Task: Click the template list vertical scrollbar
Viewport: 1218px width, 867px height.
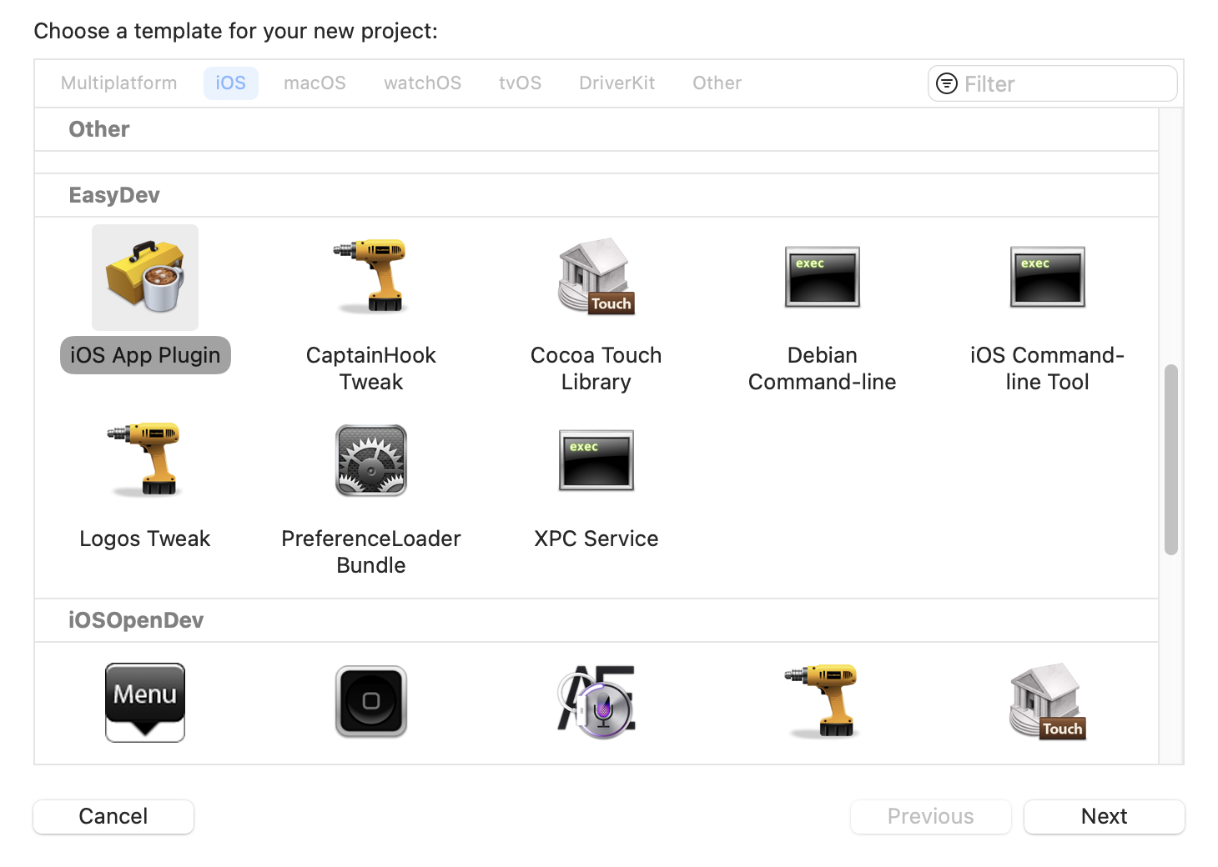Action: pyautogui.click(x=1171, y=459)
